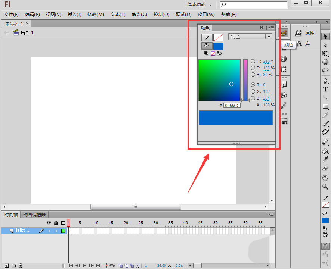Choose the Hand tool
The height and width of the screenshot is (269, 331).
pyautogui.click(x=325, y=178)
